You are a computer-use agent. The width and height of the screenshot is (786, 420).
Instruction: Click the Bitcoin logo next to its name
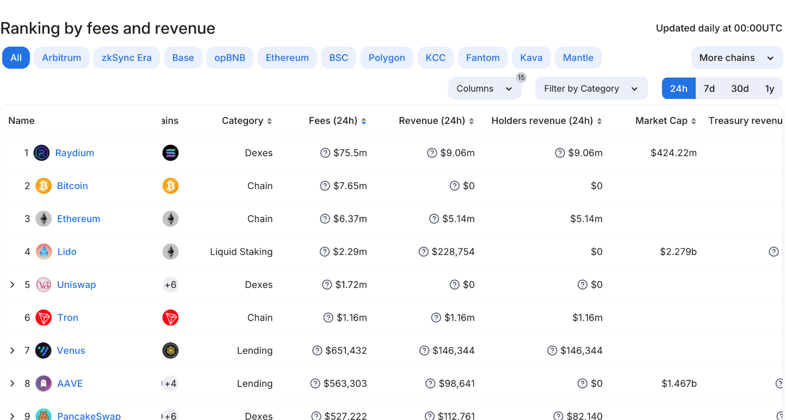coord(44,186)
